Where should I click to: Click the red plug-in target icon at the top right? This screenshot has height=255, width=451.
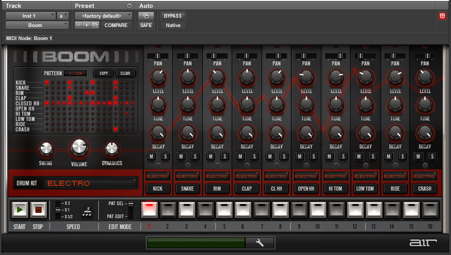442,16
